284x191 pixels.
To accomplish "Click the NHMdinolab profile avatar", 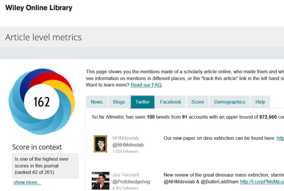I will [x=100, y=144].
